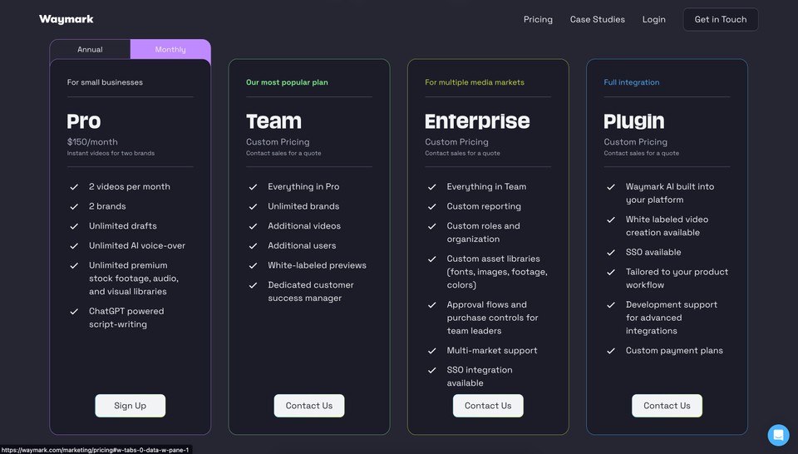This screenshot has width=798, height=454.
Task: Go to Login page
Action: 654,19
